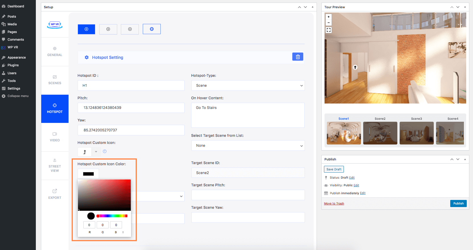Click the arrow hotspot in preview
This screenshot has width=473, height=250.
tap(355, 67)
